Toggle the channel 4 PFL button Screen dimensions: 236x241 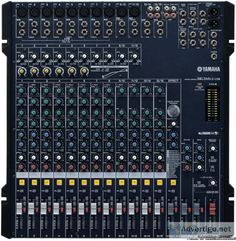coord(59,191)
